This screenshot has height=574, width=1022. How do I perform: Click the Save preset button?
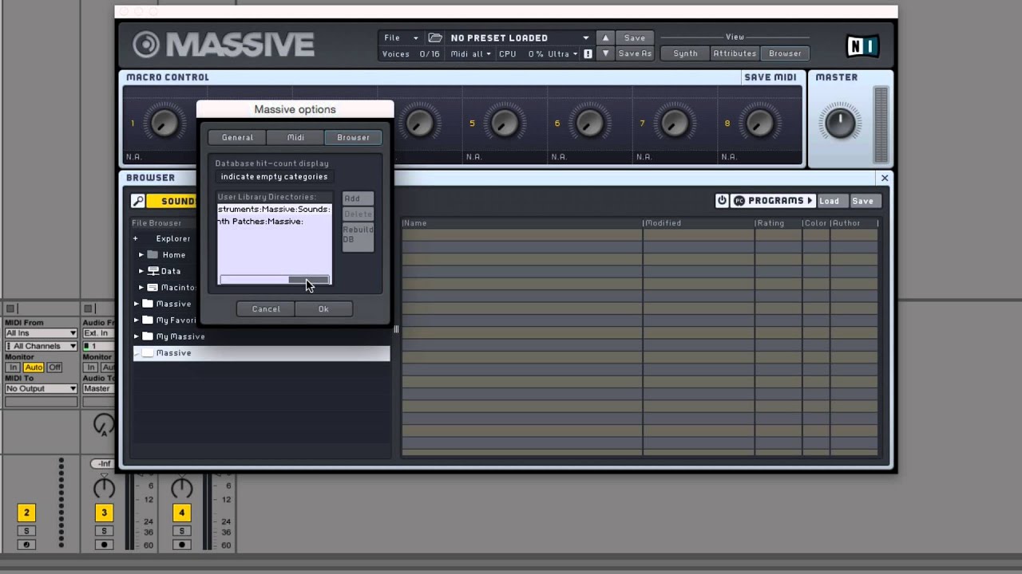pos(635,37)
